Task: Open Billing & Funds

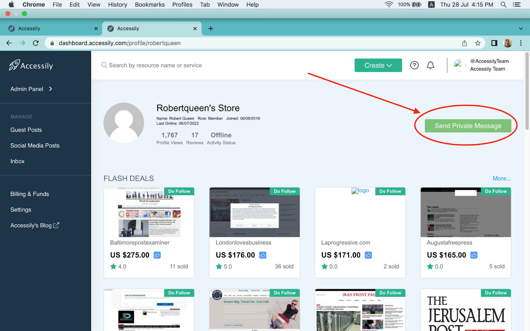Action: pos(29,194)
